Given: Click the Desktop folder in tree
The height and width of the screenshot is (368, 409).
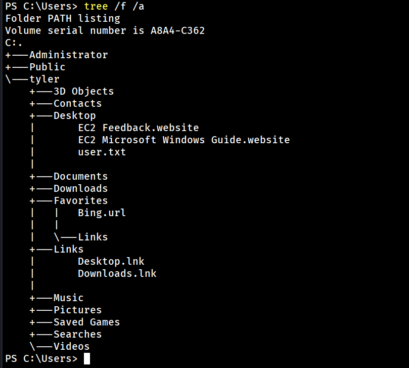Looking at the screenshot, I should pos(74,115).
